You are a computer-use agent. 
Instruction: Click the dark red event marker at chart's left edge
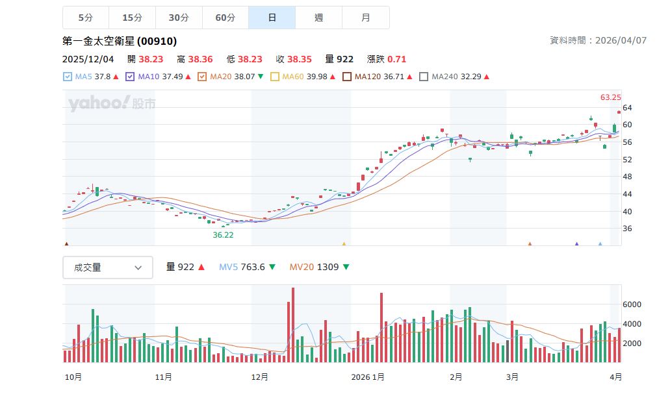66,244
